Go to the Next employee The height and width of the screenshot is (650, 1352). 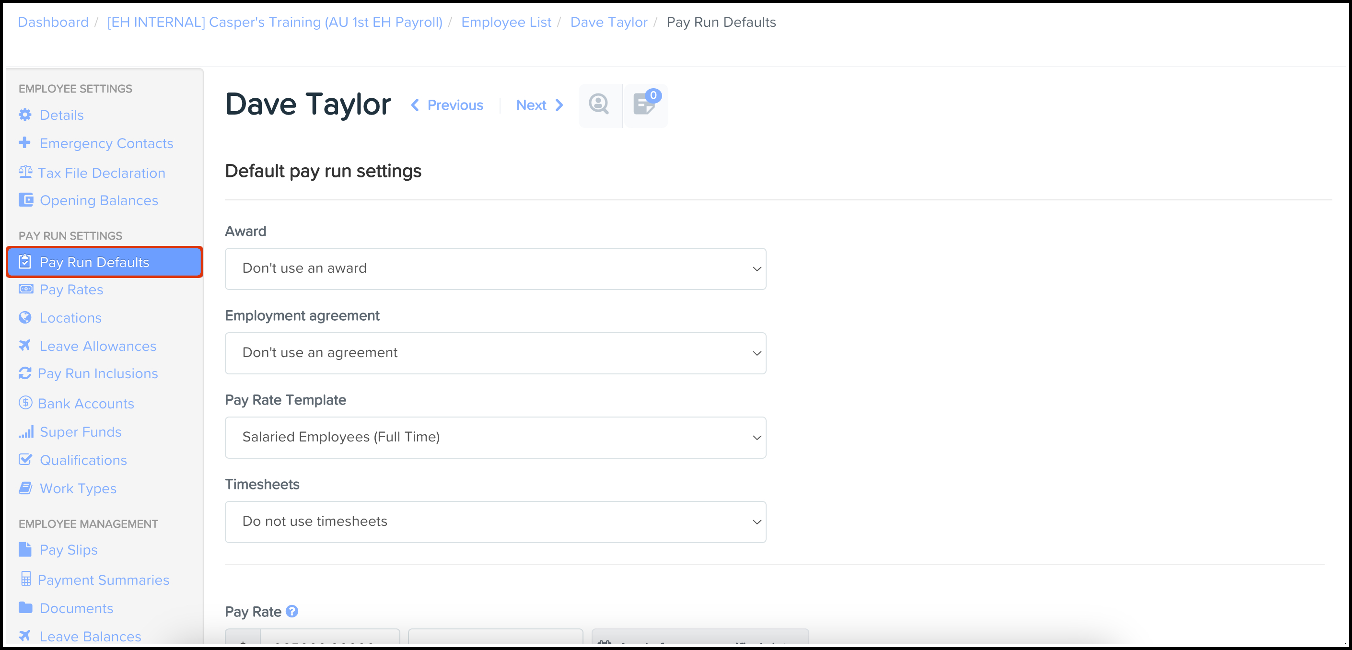tap(539, 105)
